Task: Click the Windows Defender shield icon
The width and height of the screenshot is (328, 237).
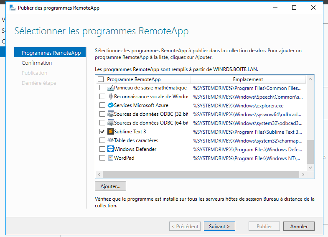Action: [111, 149]
